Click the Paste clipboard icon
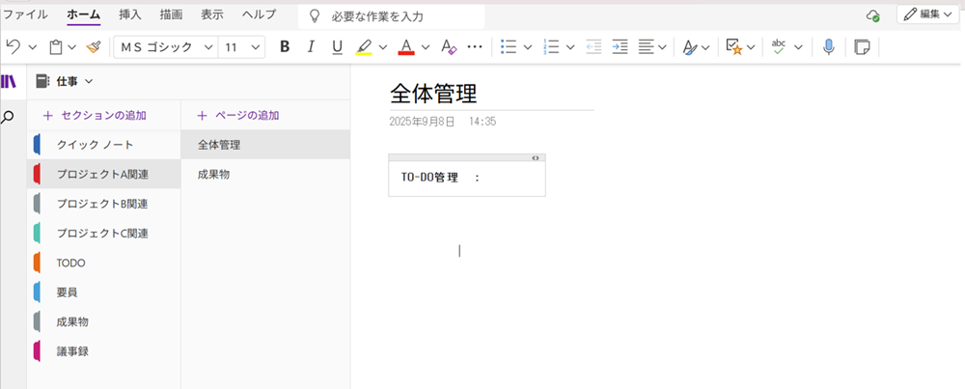965x389 pixels. click(x=56, y=46)
